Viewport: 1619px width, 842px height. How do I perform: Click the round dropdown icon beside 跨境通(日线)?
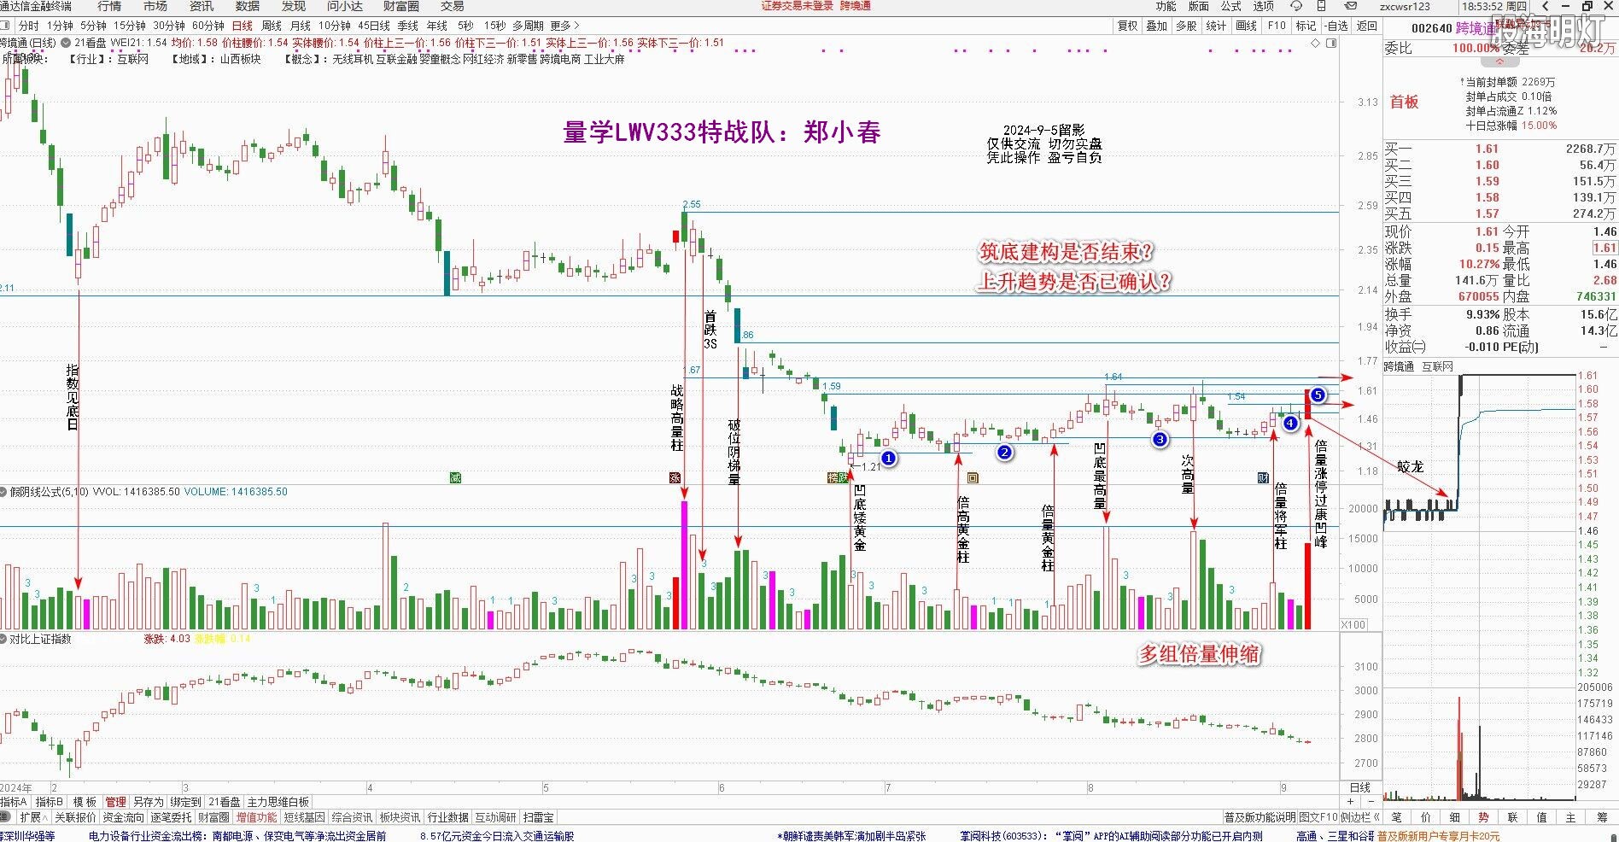click(67, 42)
